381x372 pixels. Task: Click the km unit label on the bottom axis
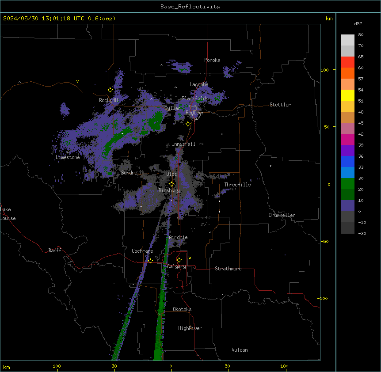[x=7, y=367]
